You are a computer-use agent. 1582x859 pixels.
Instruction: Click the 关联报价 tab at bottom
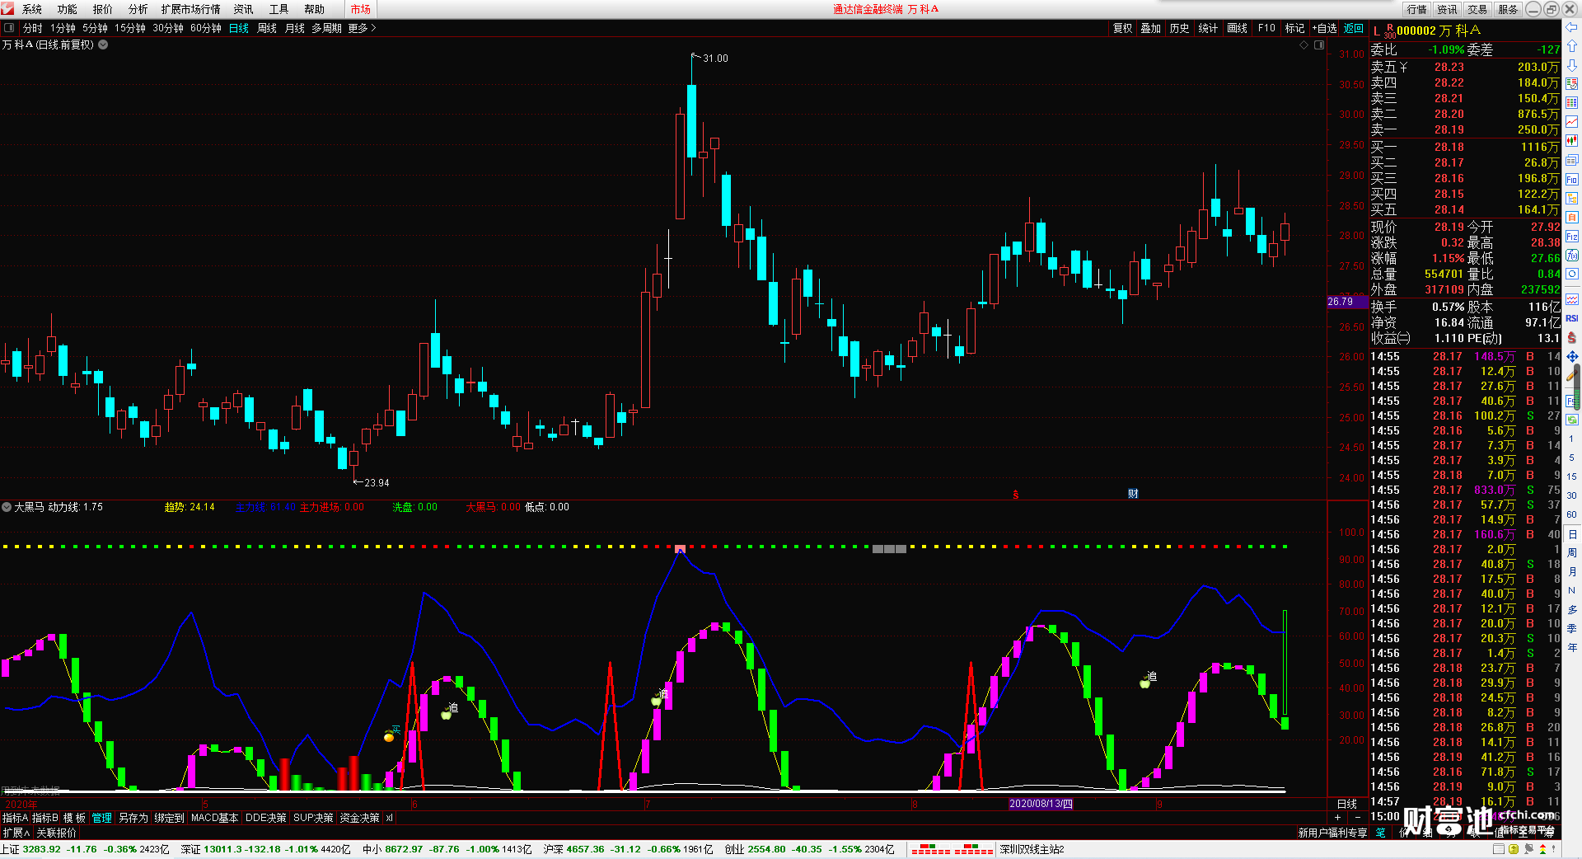point(56,833)
